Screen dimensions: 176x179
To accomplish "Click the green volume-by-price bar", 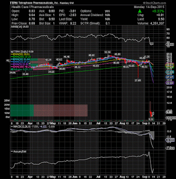I will pos(22,111).
